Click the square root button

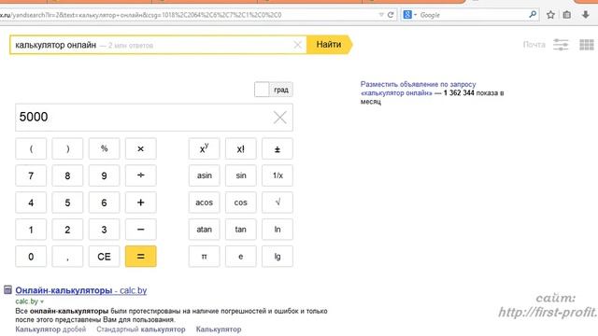[x=278, y=203]
